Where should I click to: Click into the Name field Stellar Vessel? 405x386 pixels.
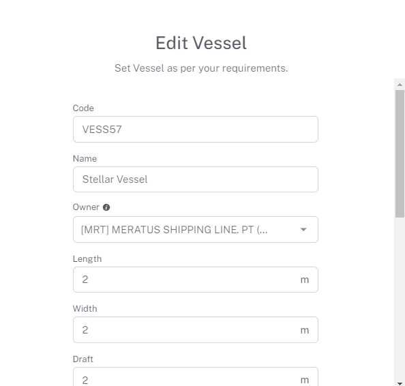click(196, 179)
